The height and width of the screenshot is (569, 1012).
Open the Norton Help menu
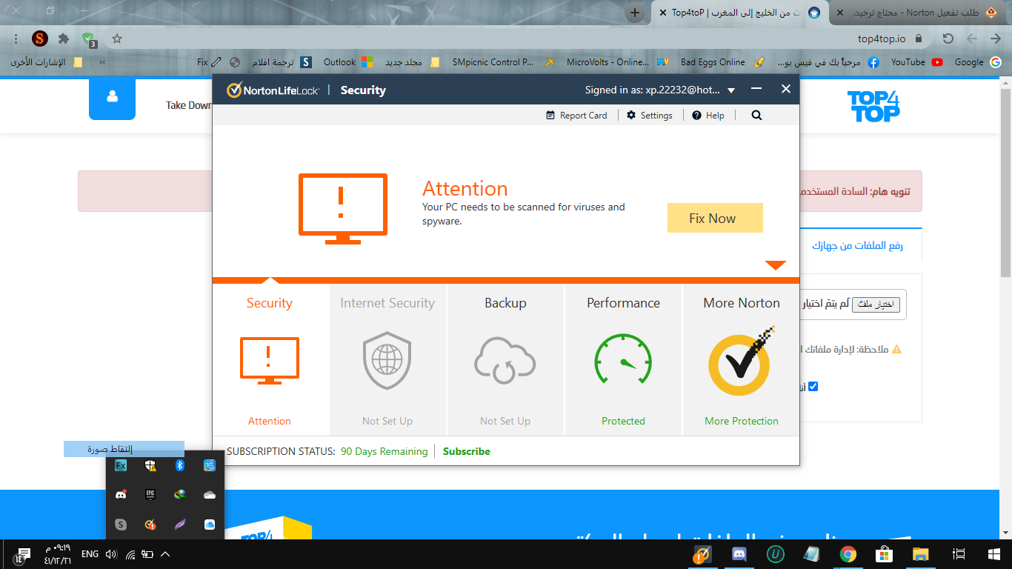[708, 115]
